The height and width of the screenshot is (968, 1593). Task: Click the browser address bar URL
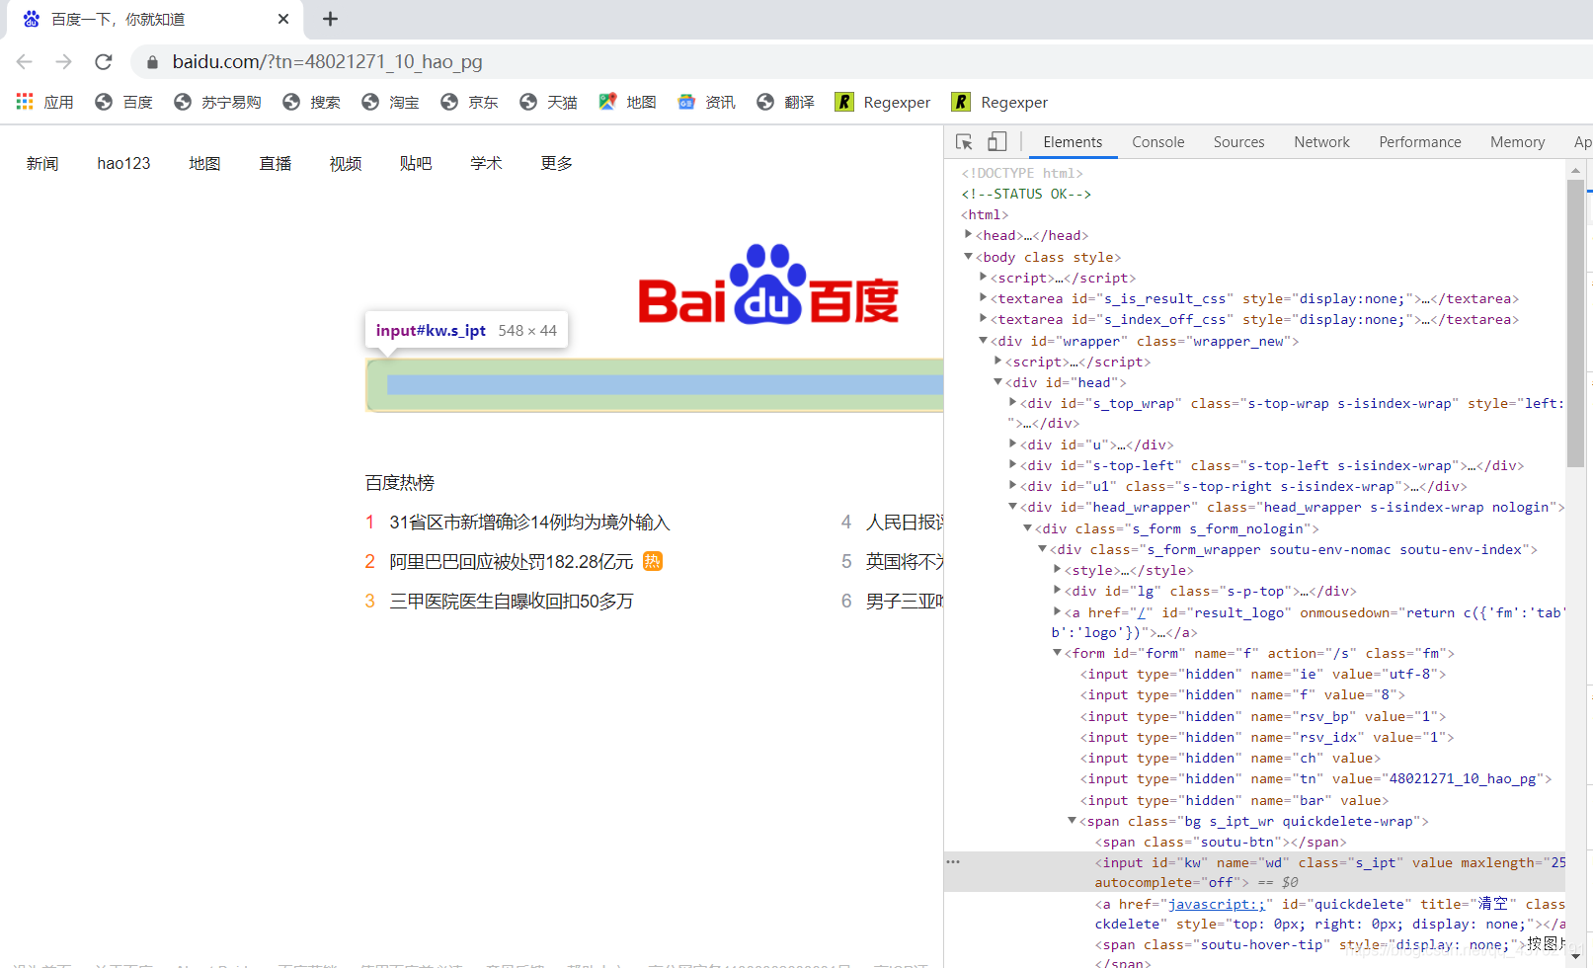(327, 61)
